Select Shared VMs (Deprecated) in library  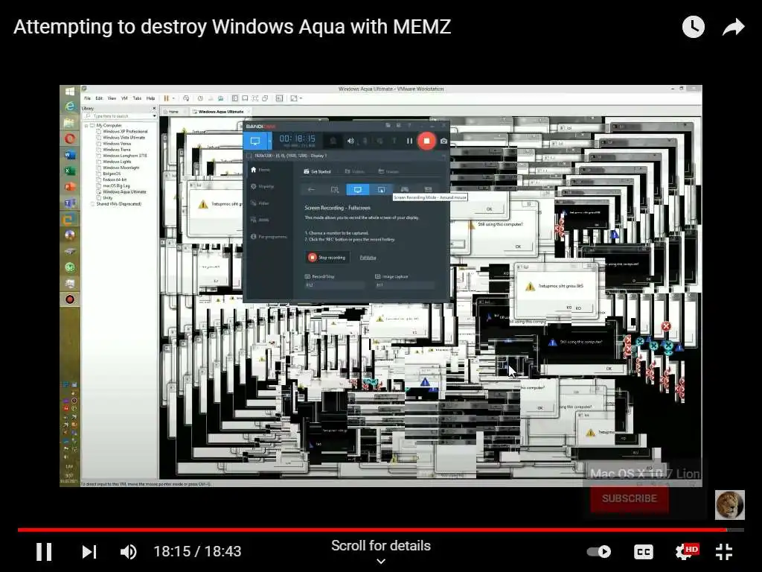[x=118, y=204]
